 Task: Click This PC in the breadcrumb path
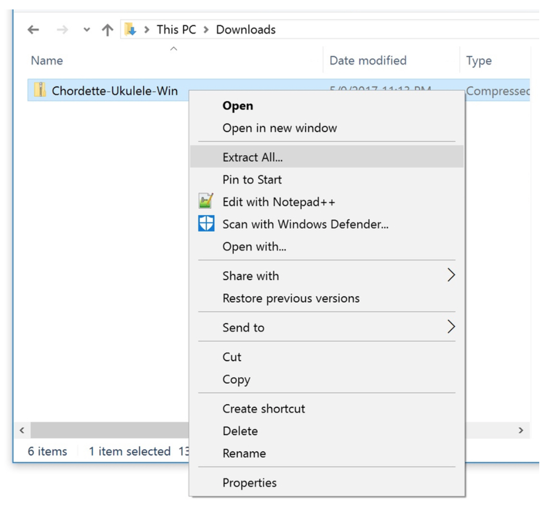[176, 30]
